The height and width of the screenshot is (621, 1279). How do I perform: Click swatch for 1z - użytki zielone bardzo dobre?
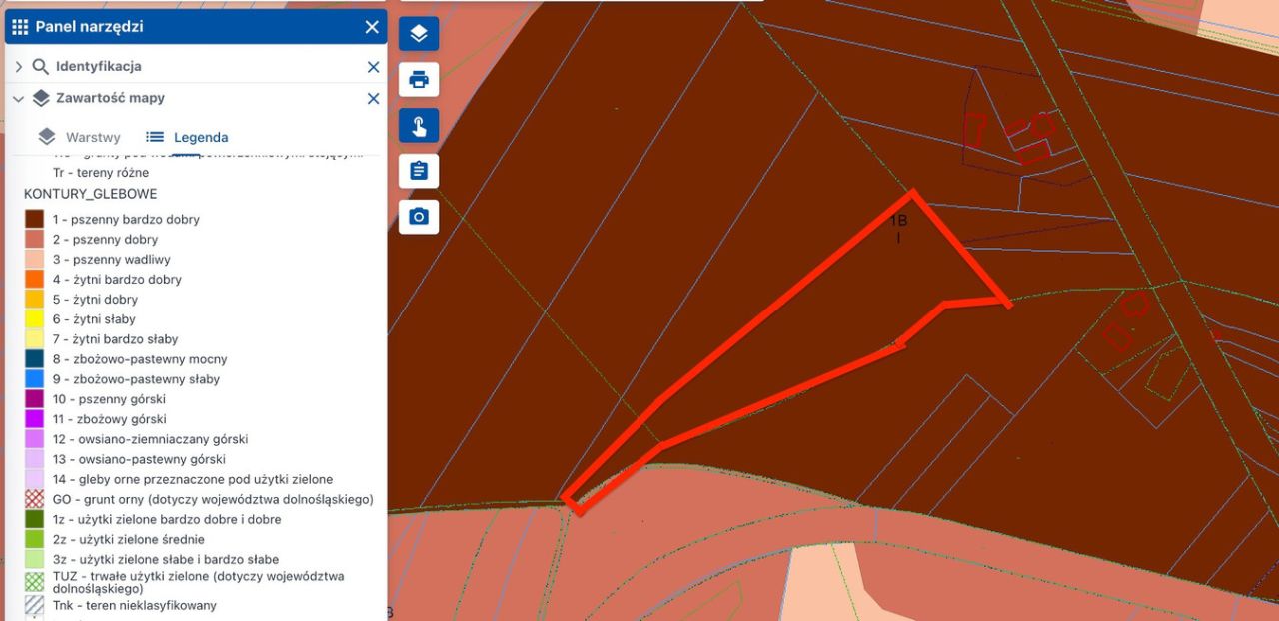pos(34,519)
